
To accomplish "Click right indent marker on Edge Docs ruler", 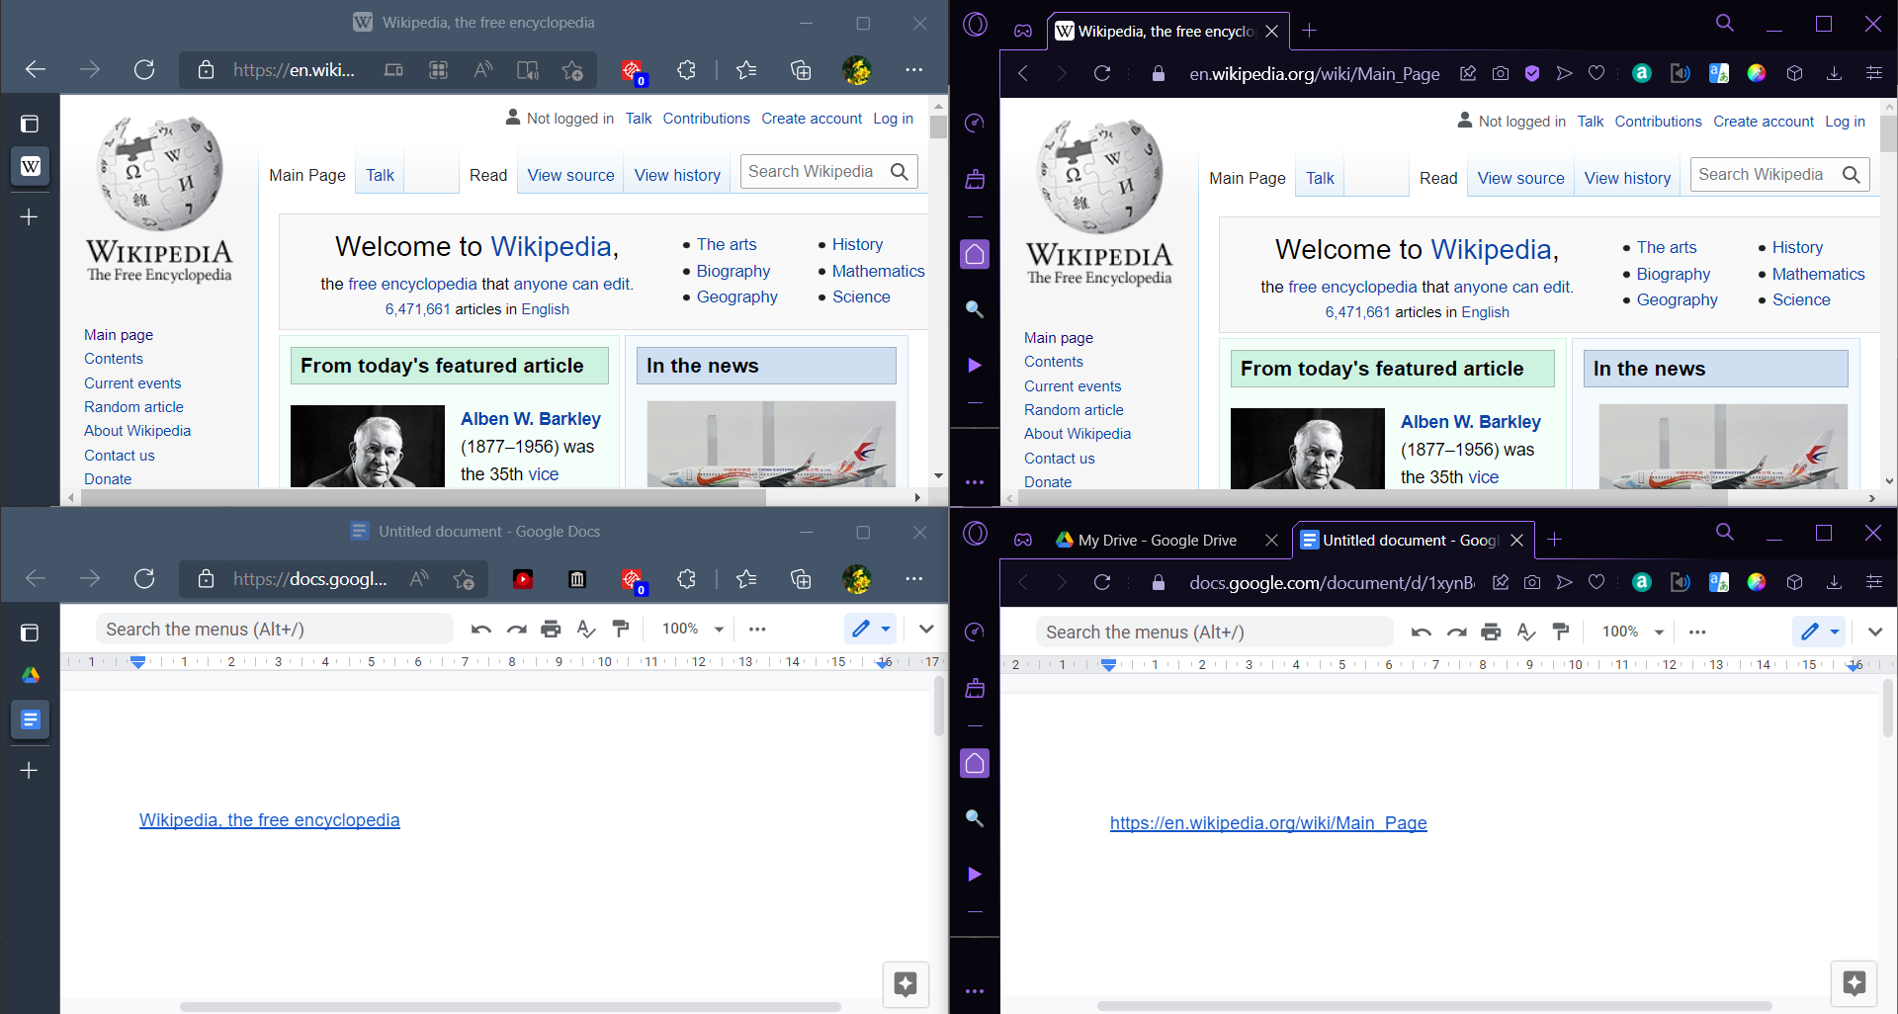I will 883,663.
